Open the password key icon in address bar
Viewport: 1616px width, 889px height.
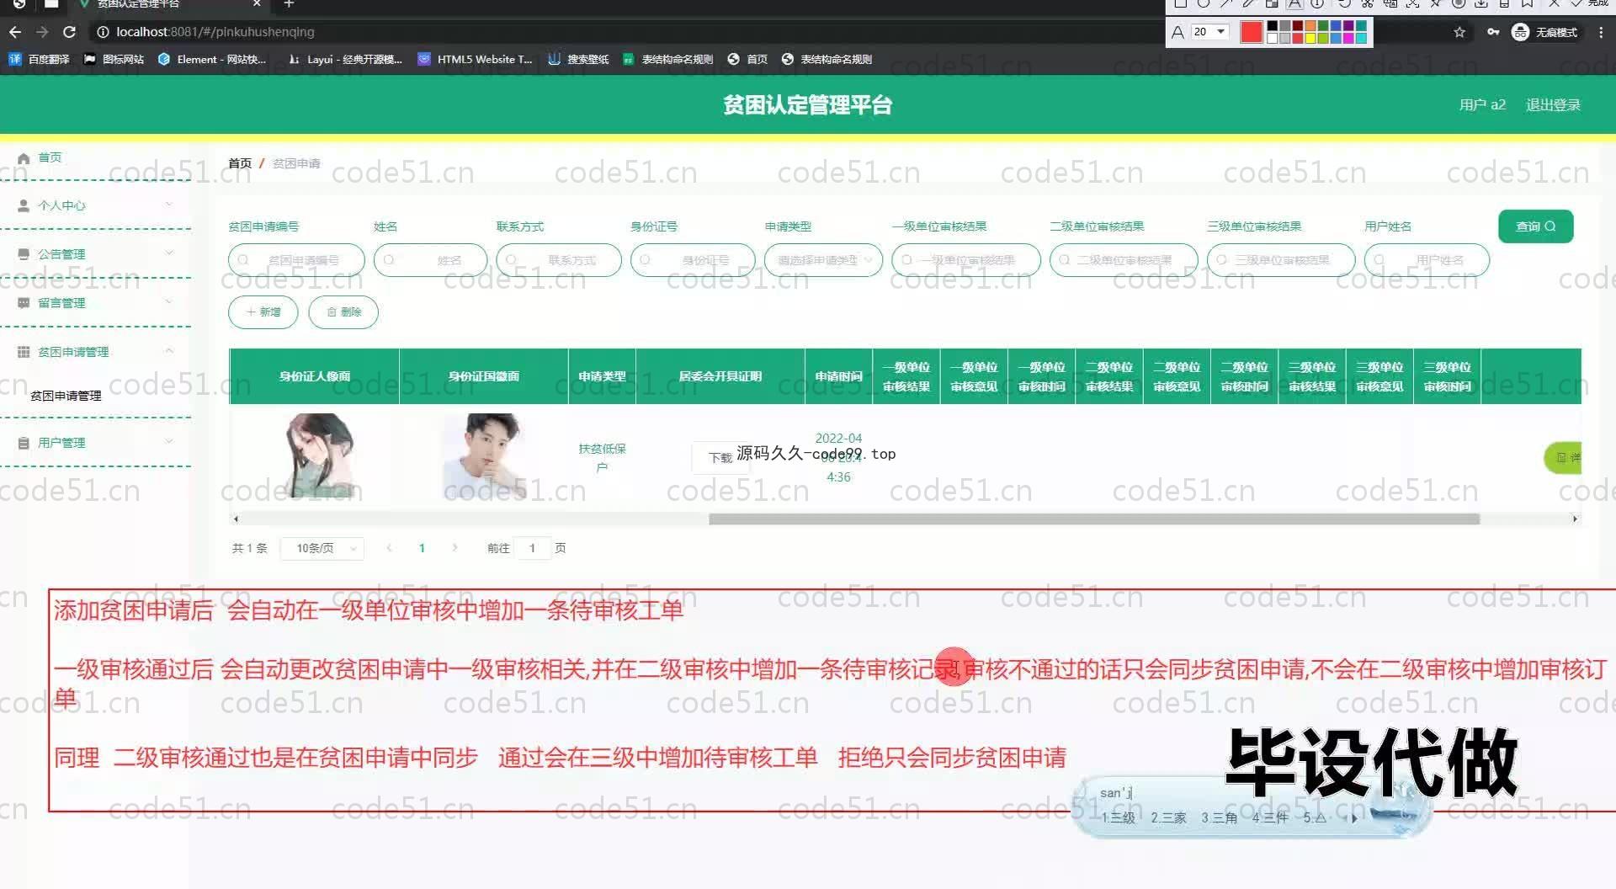(x=1492, y=32)
